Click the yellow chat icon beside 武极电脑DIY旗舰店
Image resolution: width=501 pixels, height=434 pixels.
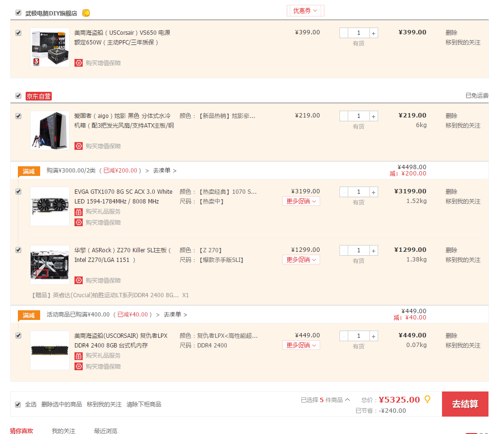(86, 13)
